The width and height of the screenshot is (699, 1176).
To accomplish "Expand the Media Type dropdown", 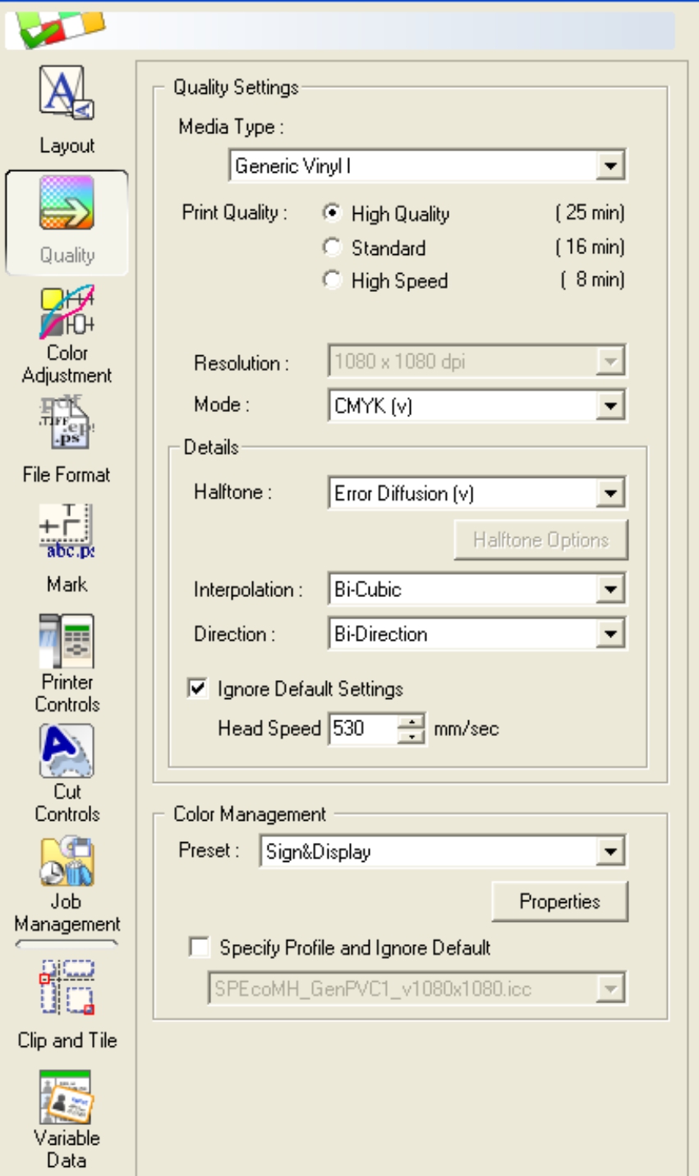I will [609, 166].
